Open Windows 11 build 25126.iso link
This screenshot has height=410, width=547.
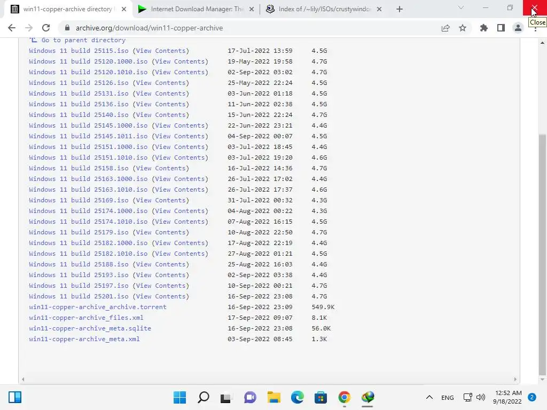pyautogui.click(x=79, y=83)
